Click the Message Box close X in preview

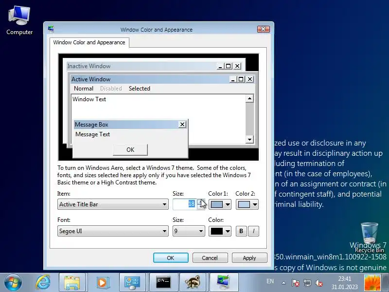182,125
